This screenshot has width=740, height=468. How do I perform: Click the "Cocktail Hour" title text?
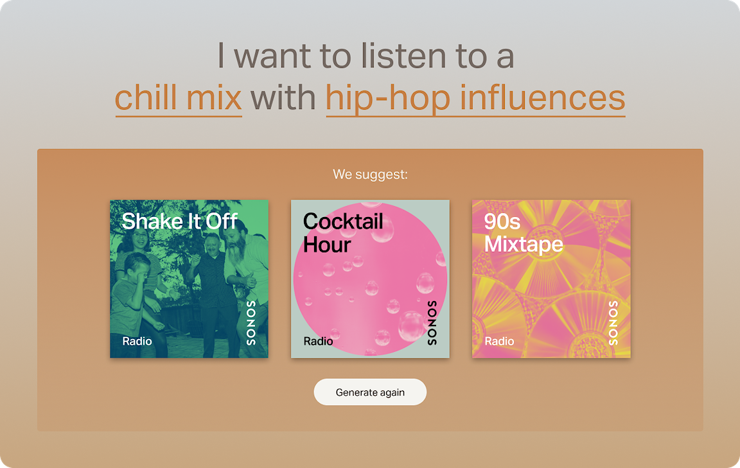[343, 232]
